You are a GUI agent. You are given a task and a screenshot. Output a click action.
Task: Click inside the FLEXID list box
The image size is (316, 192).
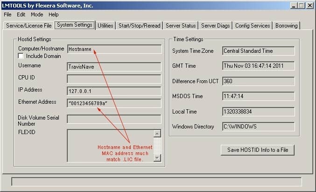110,146
